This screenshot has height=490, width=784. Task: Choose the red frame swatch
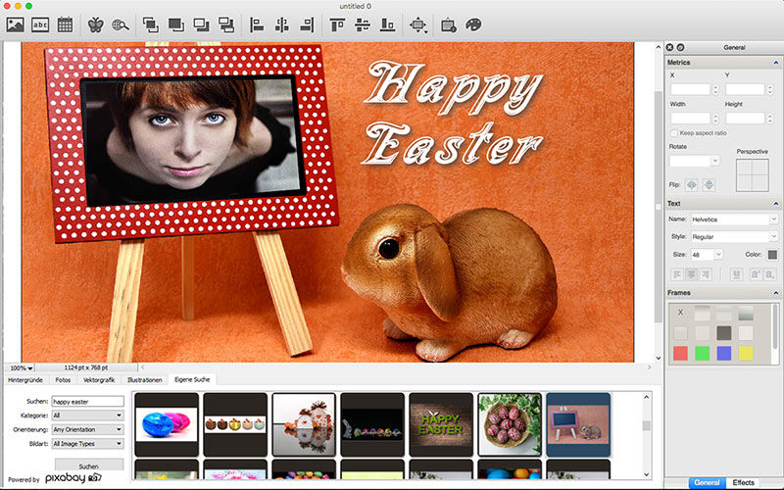coord(680,354)
